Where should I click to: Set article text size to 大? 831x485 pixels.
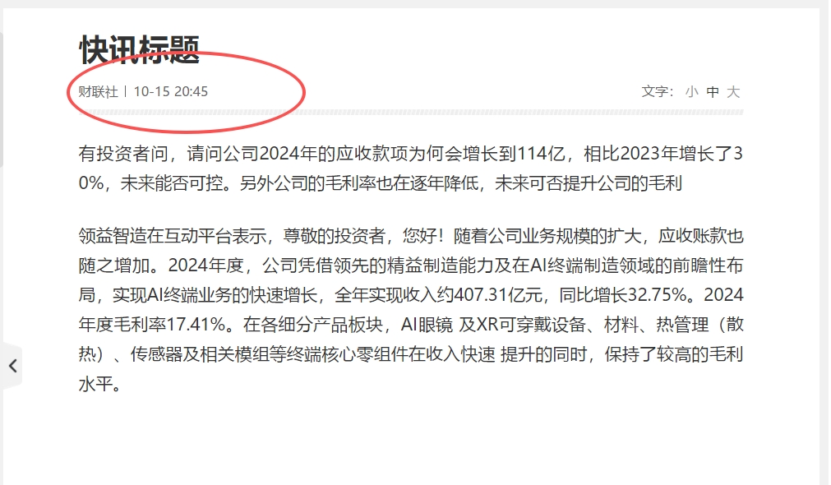[x=733, y=92]
